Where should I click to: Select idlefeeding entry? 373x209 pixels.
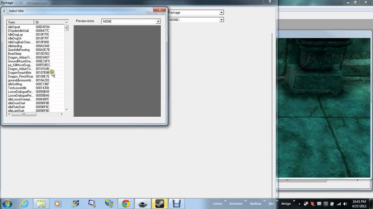point(15,46)
